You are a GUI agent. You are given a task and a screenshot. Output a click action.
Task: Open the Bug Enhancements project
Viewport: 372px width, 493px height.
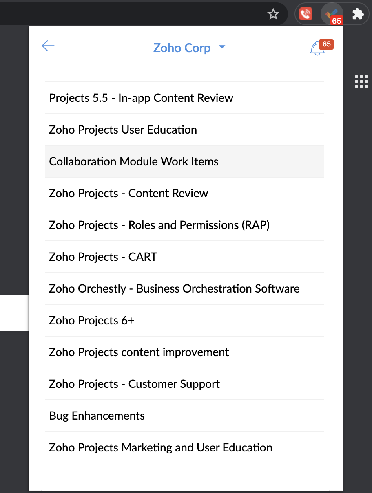coord(184,416)
